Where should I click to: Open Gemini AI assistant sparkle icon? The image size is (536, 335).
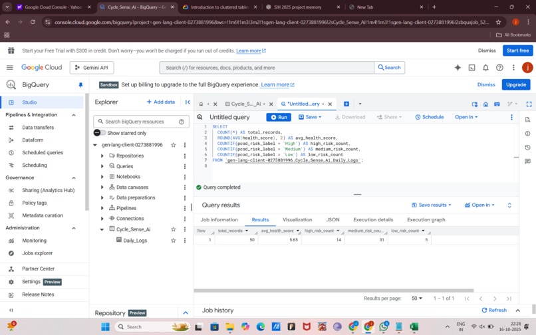pos(458,68)
